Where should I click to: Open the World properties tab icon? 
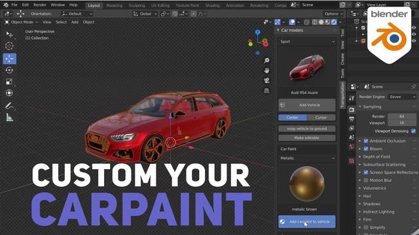(x=352, y=146)
